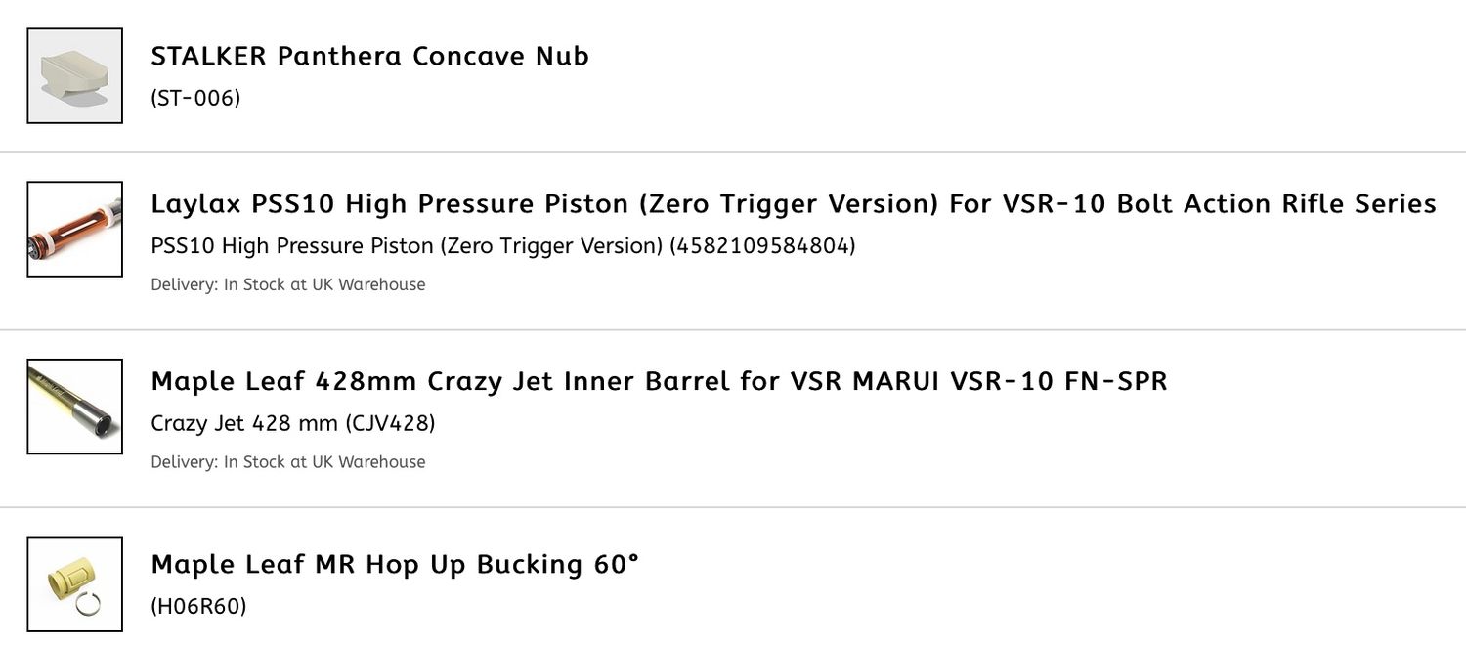The width and height of the screenshot is (1466, 647).
Task: Click the 4582109584804 barcode number
Action: click(x=762, y=245)
